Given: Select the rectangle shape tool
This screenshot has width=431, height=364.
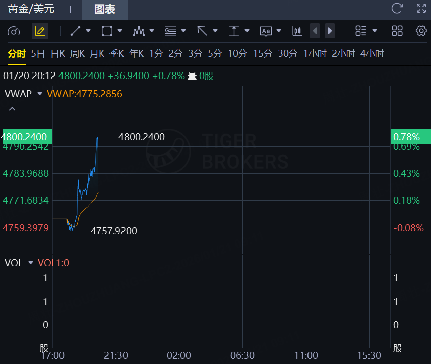Looking at the screenshot, I should click(x=107, y=31).
